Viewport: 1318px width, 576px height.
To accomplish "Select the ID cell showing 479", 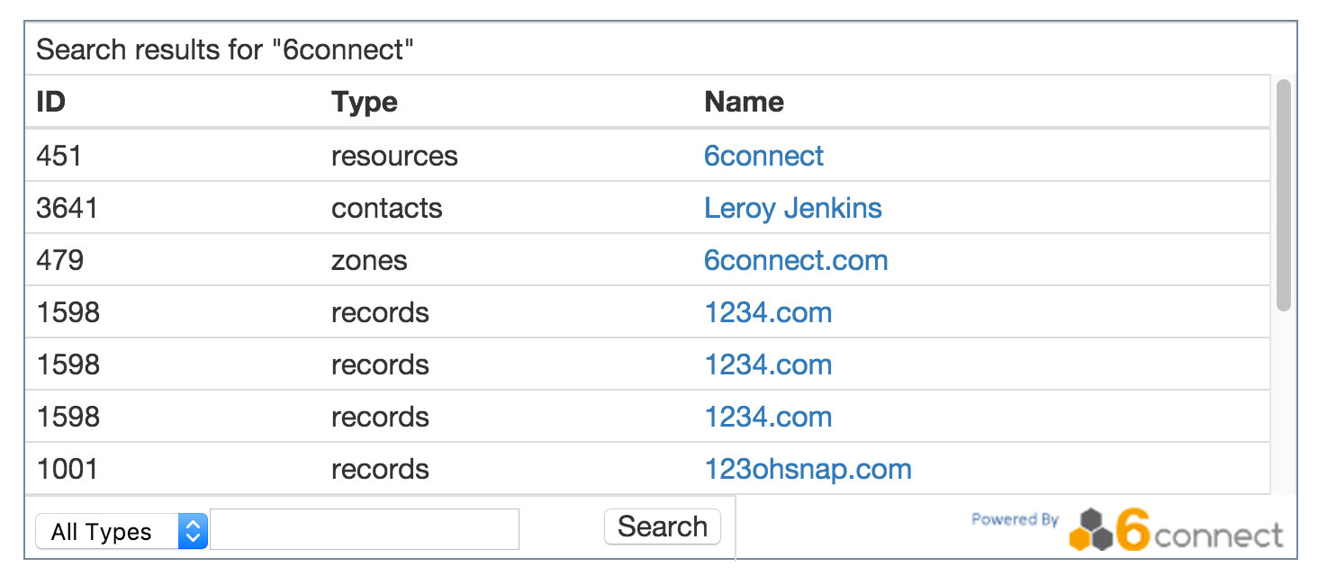I will [x=59, y=260].
